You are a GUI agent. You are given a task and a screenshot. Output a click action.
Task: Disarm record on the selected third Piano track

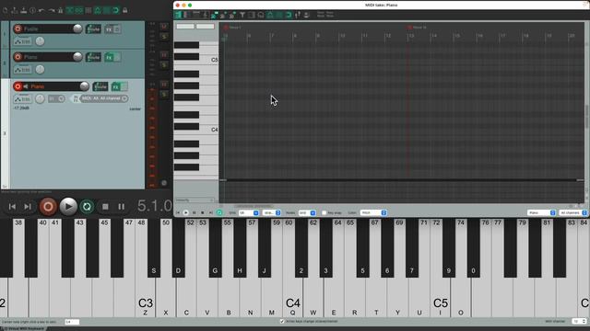(x=18, y=86)
